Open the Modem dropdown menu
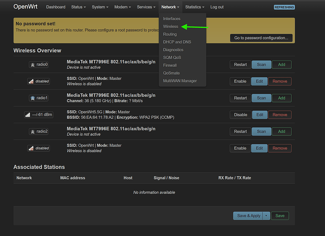 (x=123, y=7)
